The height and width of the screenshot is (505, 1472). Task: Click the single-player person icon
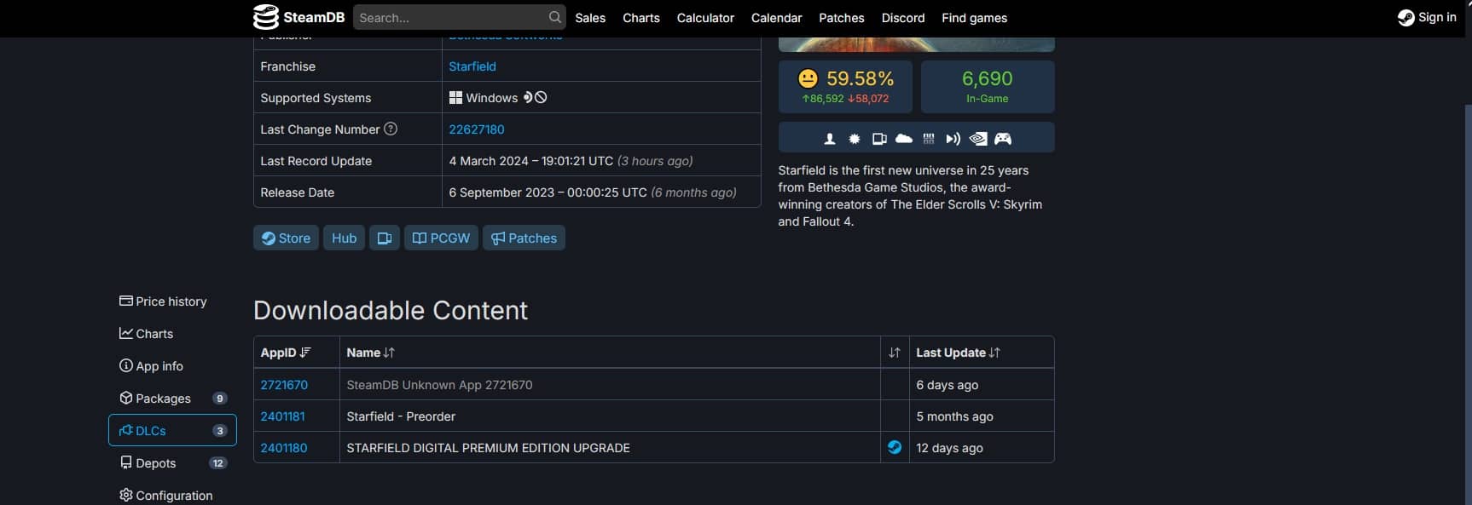(829, 139)
